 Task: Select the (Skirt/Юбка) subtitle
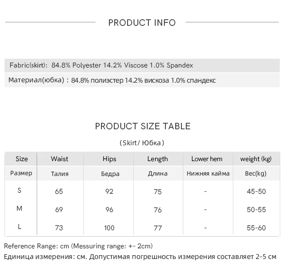click(142, 143)
